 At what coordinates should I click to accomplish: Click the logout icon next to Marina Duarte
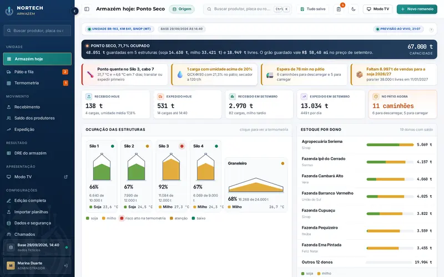(66, 266)
